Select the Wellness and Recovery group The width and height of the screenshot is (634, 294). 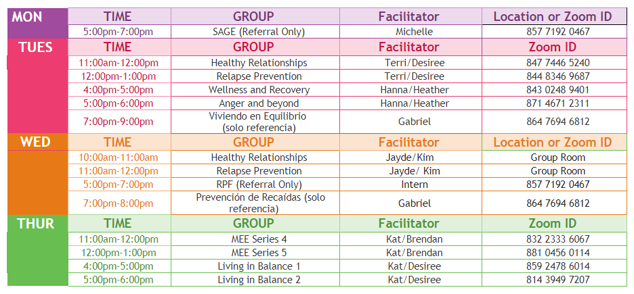[x=259, y=90]
